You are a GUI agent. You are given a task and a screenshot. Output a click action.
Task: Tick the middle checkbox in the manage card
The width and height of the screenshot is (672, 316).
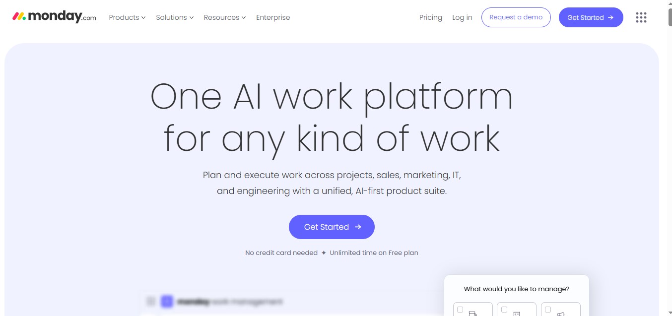504,310
